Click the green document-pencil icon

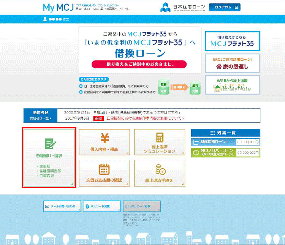pyautogui.click(x=50, y=144)
